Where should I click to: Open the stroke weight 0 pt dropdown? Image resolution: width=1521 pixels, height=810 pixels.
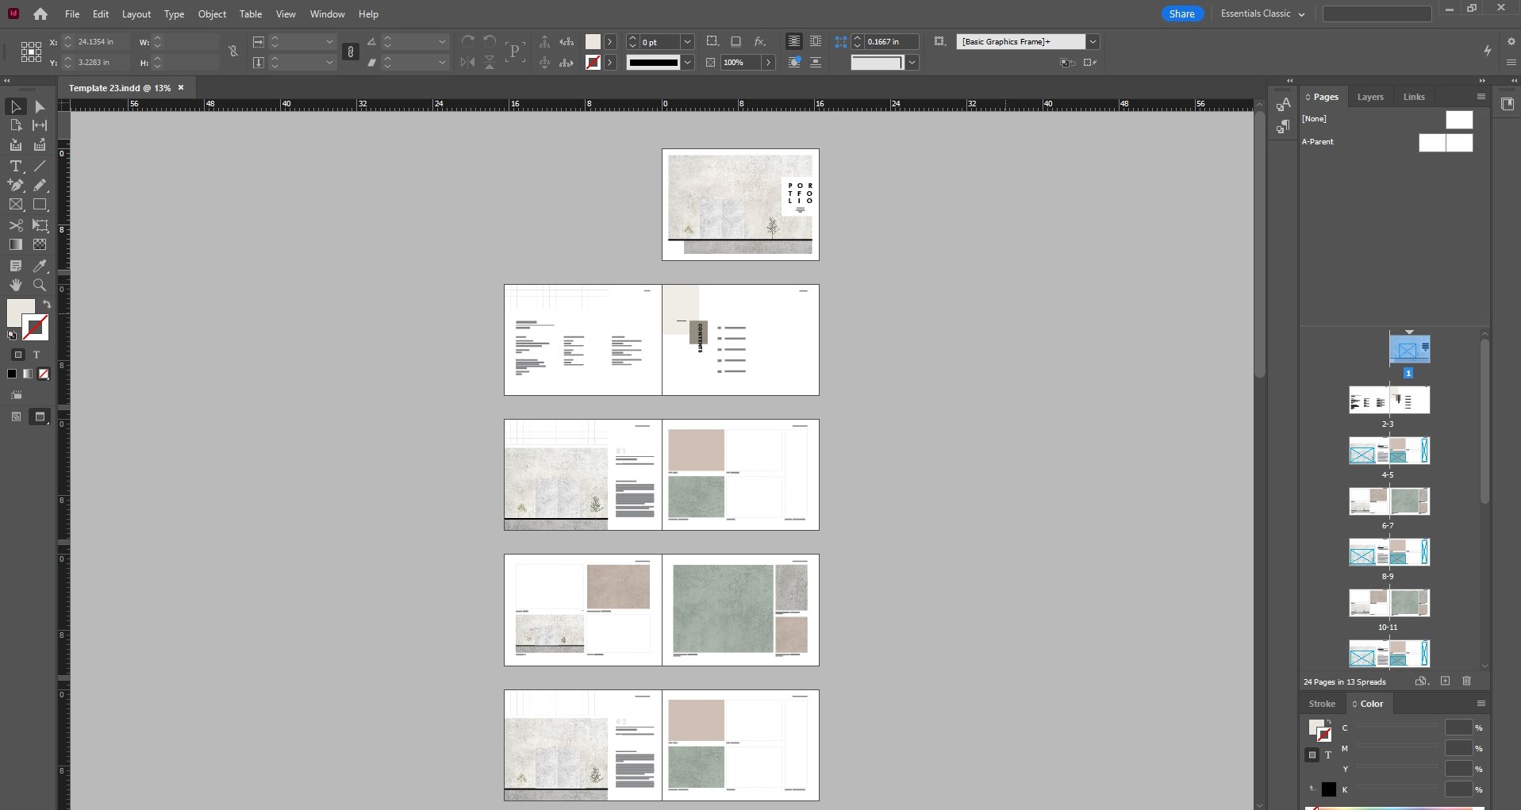click(x=687, y=41)
